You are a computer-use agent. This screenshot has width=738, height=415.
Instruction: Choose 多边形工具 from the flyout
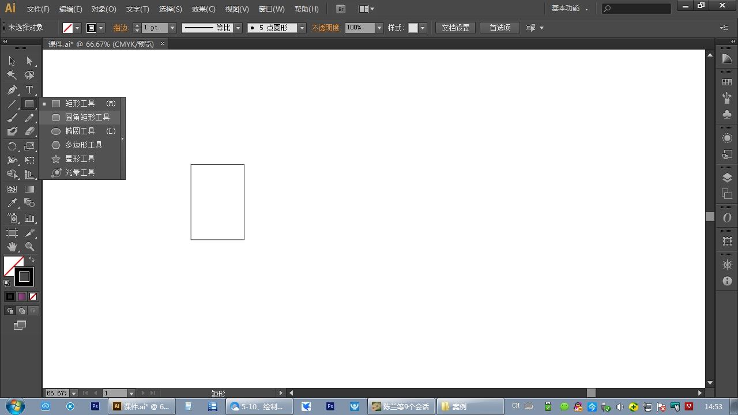point(80,145)
